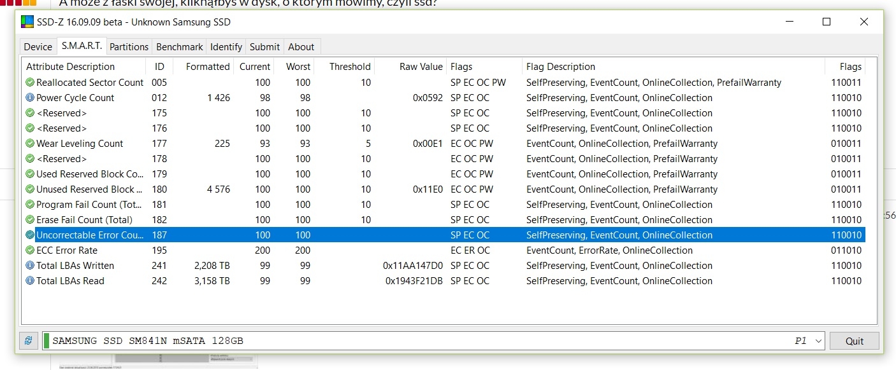The width and height of the screenshot is (896, 370).
Task: Click ID 187 in the highlighted row
Action: pyautogui.click(x=159, y=235)
